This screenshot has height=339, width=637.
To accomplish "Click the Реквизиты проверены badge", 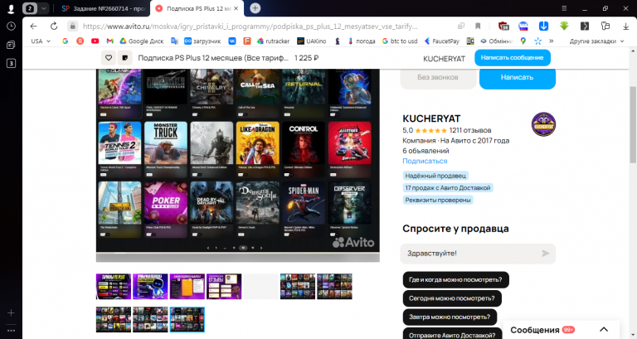I will pos(438,200).
